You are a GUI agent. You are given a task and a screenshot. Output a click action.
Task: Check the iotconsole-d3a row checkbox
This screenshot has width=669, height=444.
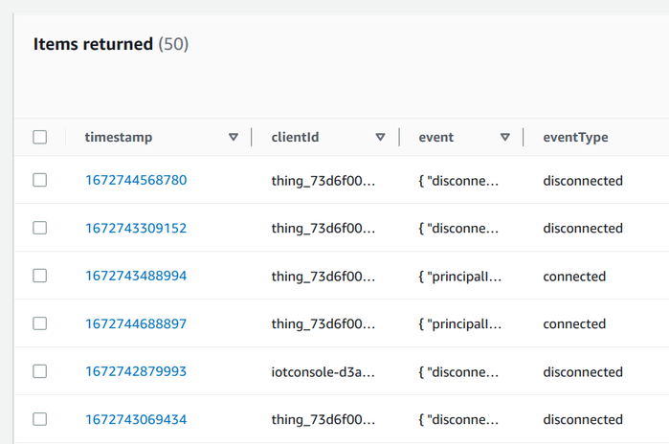[x=40, y=371]
